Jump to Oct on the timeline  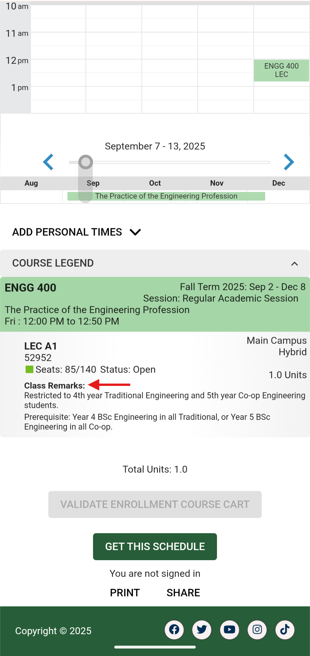[155, 183]
